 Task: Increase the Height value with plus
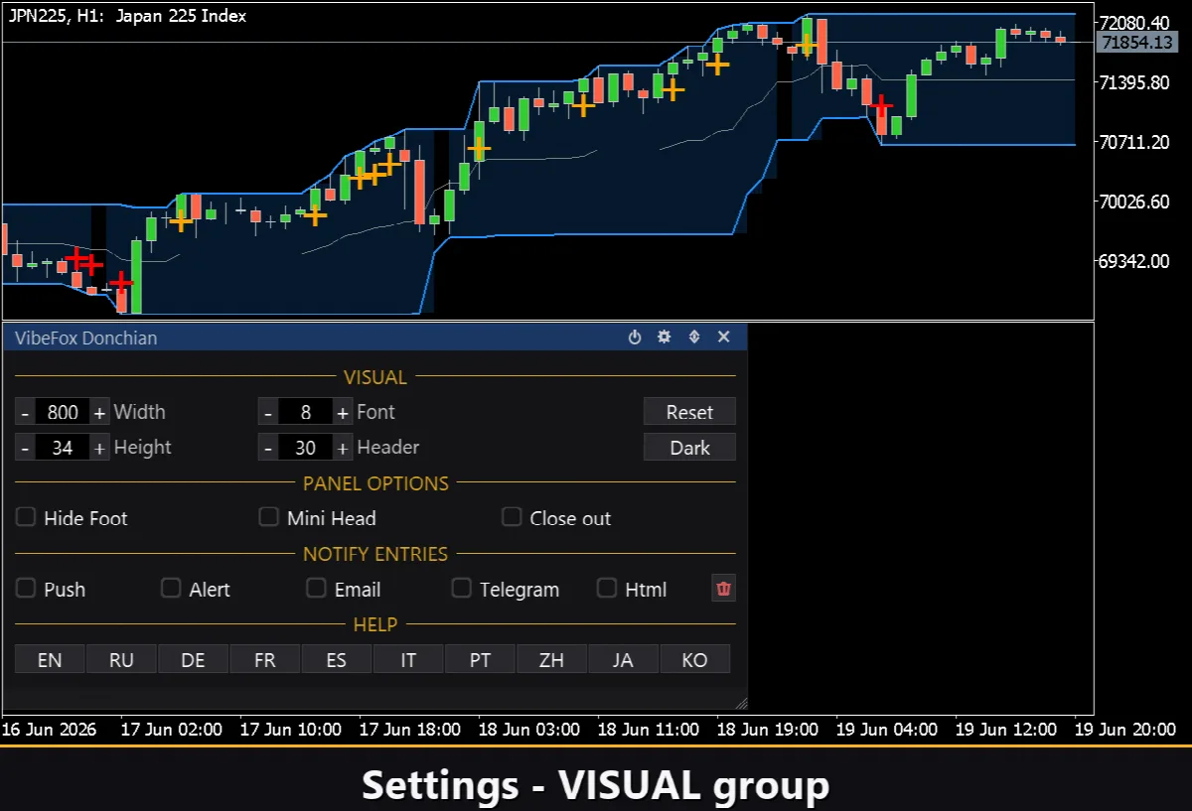click(99, 448)
